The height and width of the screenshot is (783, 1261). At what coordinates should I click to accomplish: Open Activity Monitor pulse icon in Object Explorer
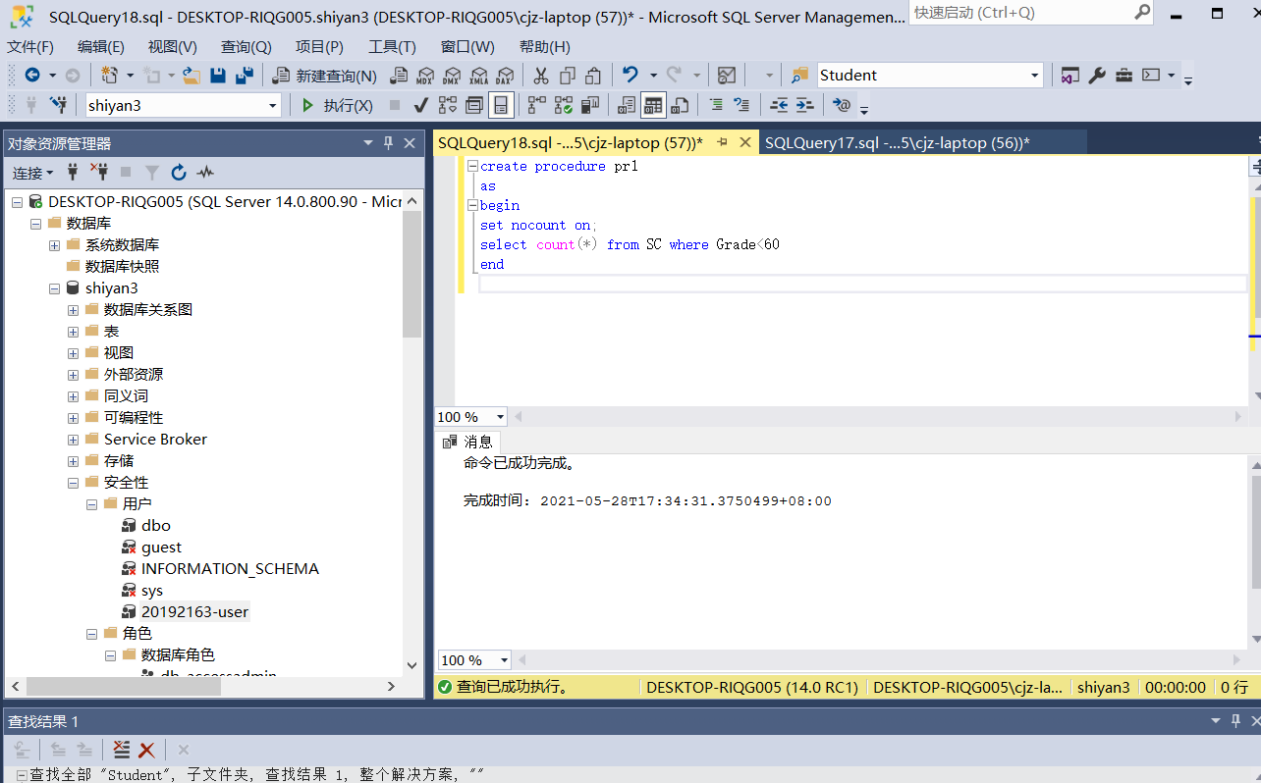point(205,173)
